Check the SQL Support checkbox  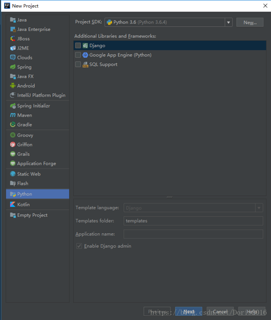click(78, 64)
